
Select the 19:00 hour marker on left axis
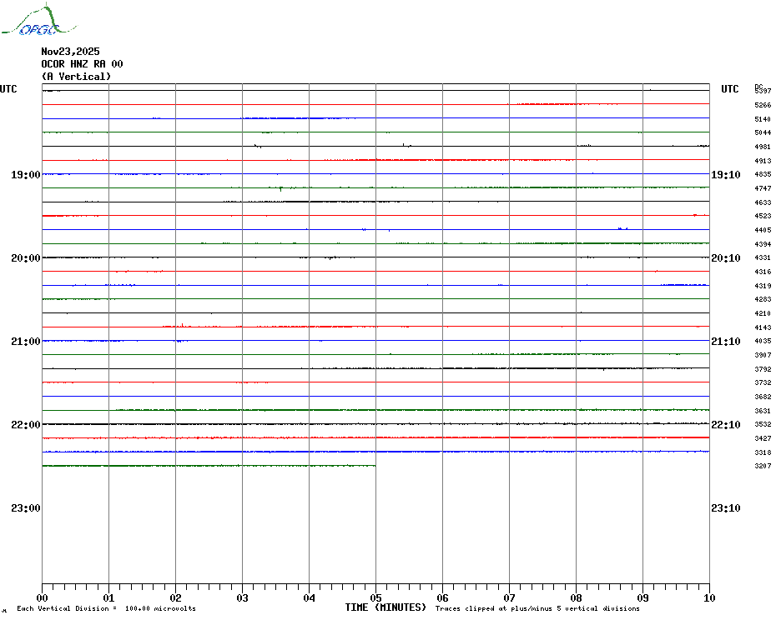26,175
